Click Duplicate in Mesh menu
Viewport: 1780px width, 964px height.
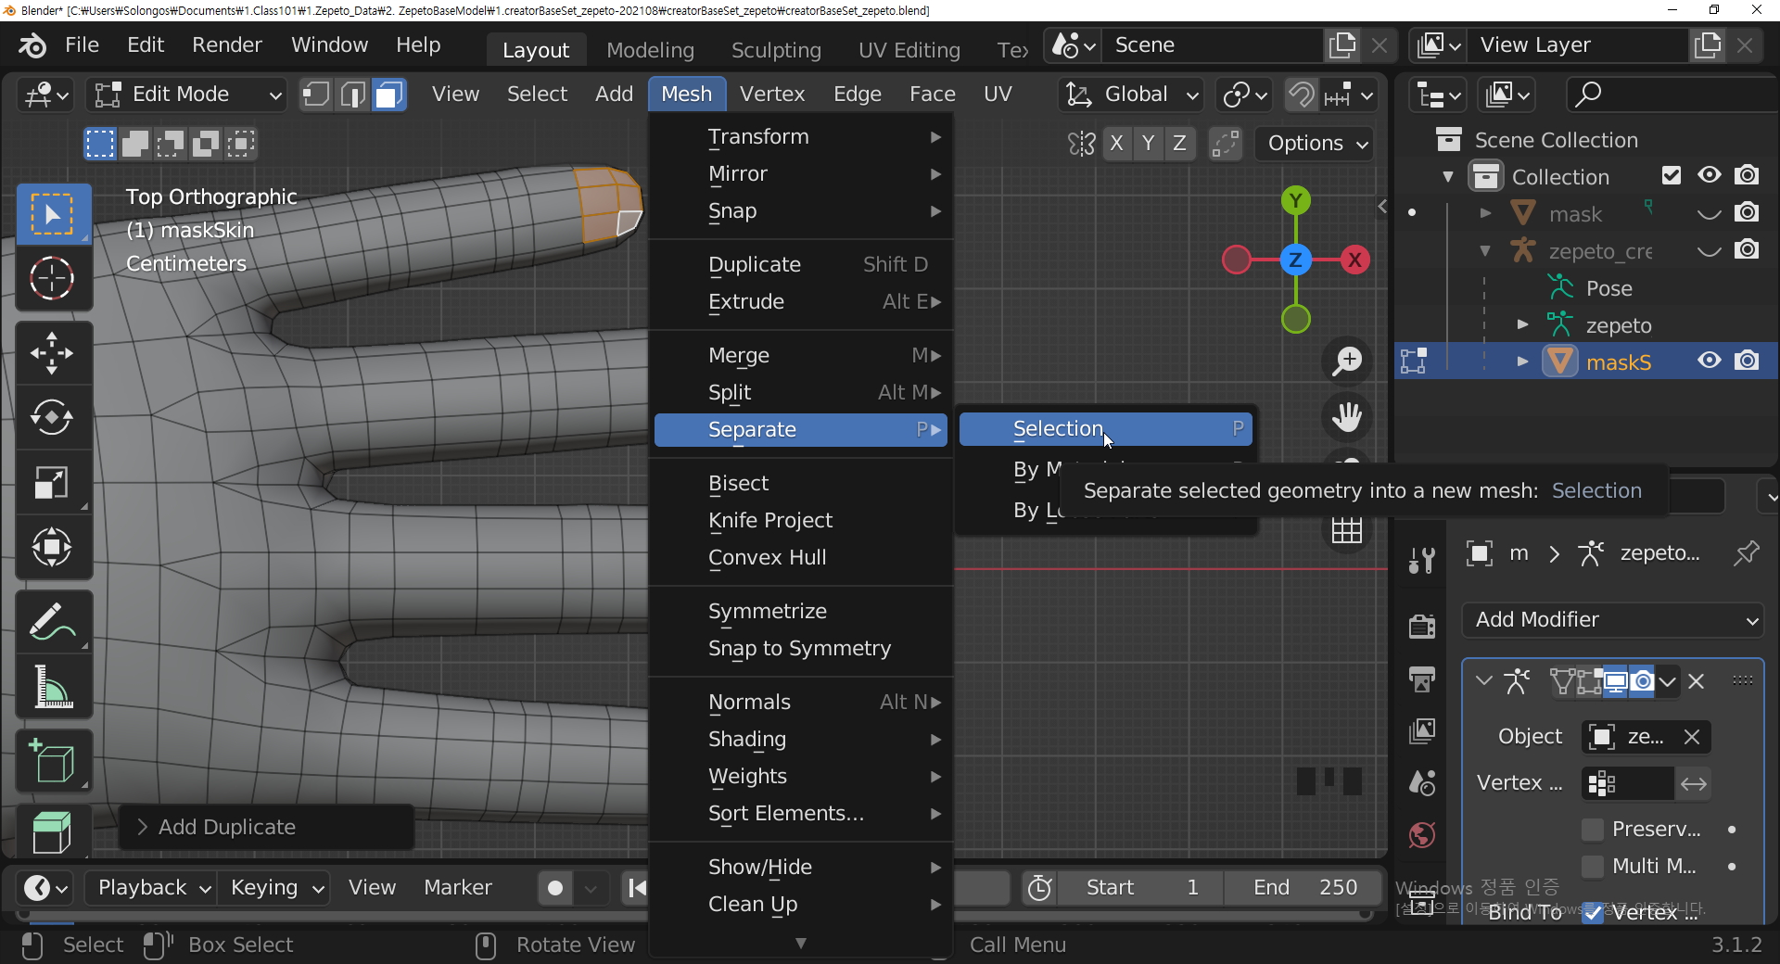[801, 265]
